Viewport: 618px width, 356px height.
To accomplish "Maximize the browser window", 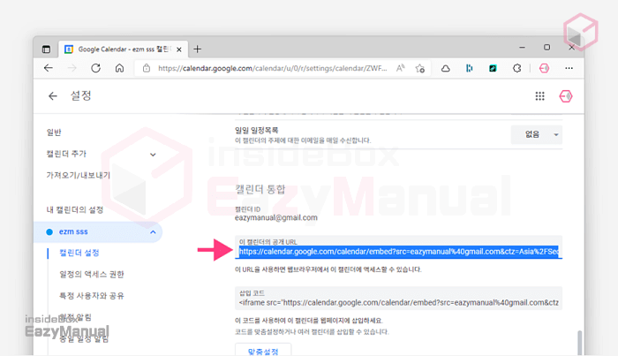I will click(546, 48).
